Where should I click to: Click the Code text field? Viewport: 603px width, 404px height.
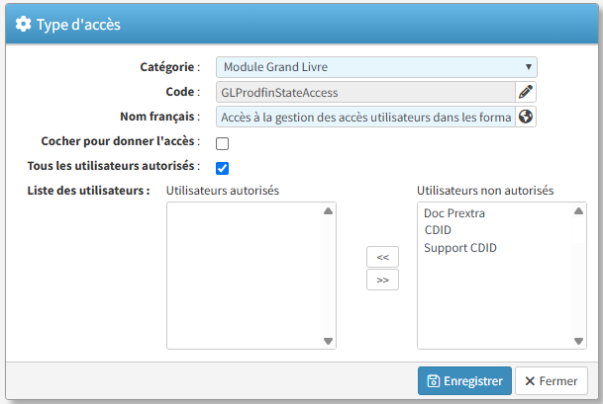coord(365,93)
